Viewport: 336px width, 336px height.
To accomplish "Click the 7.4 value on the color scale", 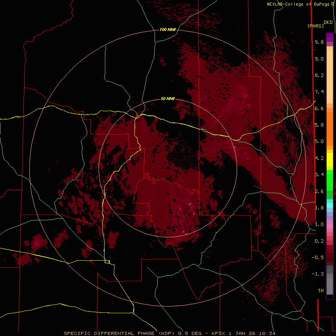I will [319, 92].
